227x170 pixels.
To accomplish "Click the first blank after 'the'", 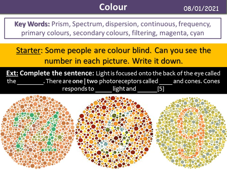I will coord(30,83).
